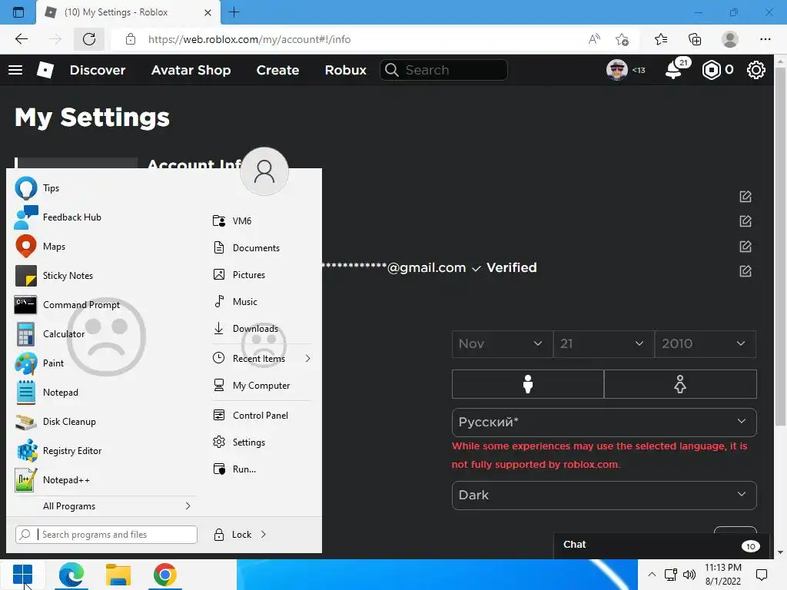Open the Robux balance icon
This screenshot has width=787, height=590.
click(711, 70)
